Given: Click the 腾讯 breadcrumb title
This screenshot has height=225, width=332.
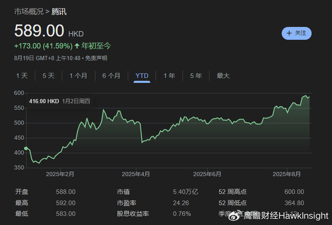Looking at the screenshot, I should tap(59, 11).
